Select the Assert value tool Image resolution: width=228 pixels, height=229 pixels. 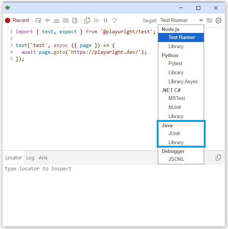point(66,20)
